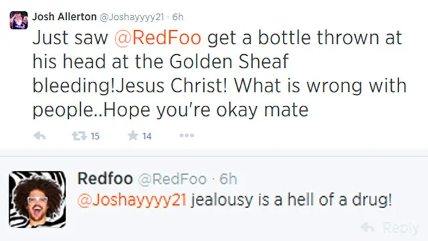Click the orange @Joshayyyy21 mention in reply
Image resolution: width=428 pixels, height=241 pixels.
tap(132, 200)
